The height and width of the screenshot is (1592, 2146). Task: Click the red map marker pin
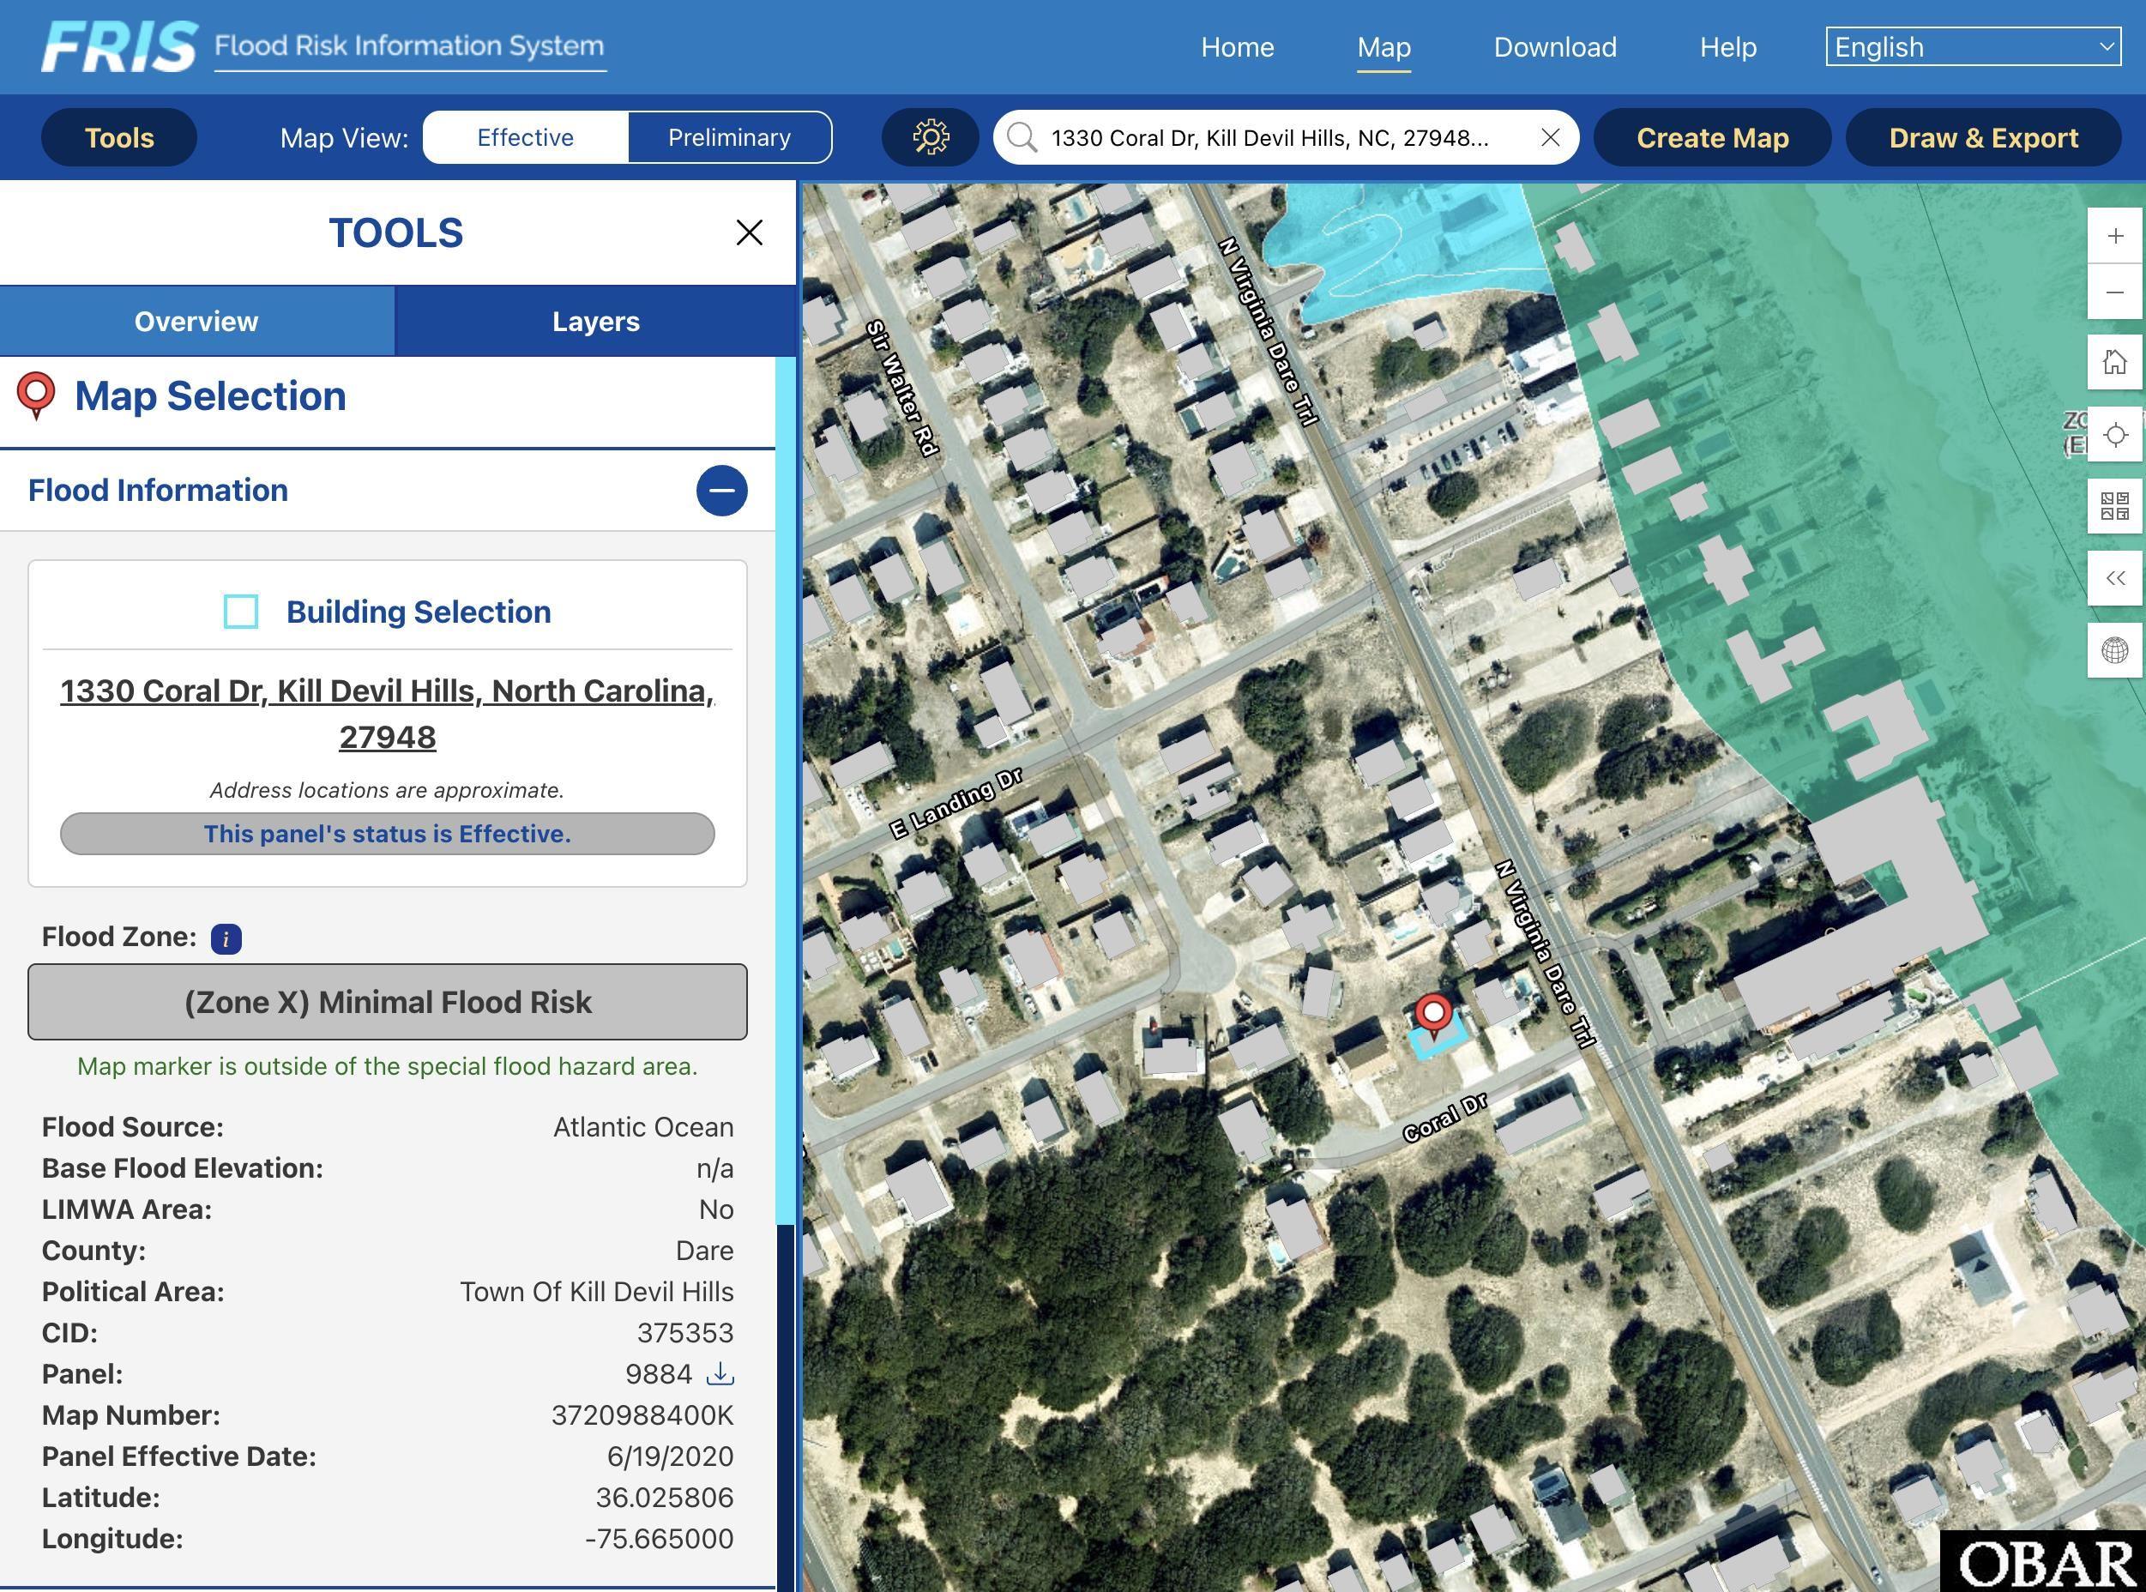(x=1433, y=1016)
